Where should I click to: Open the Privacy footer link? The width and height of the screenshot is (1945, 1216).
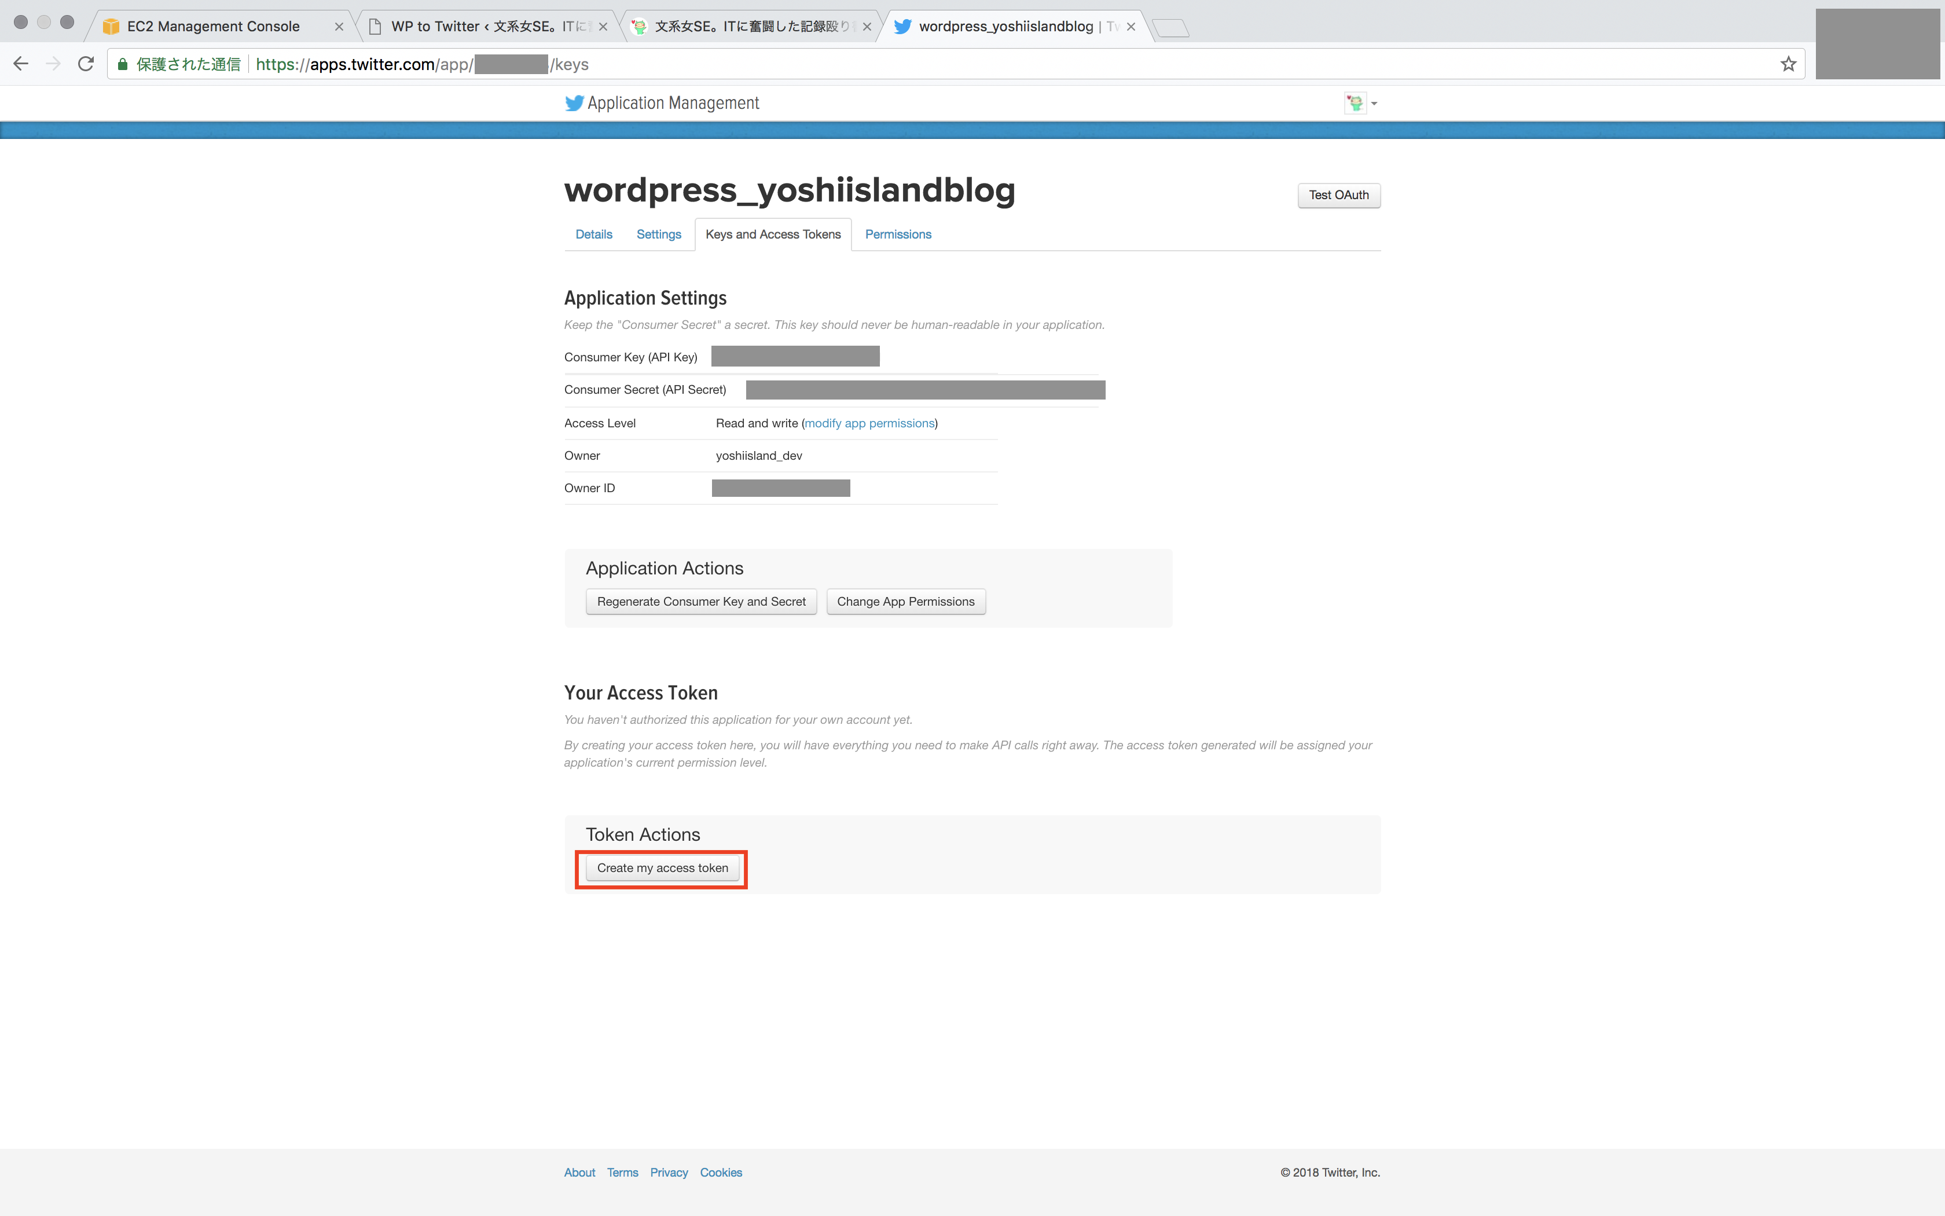pos(669,1173)
